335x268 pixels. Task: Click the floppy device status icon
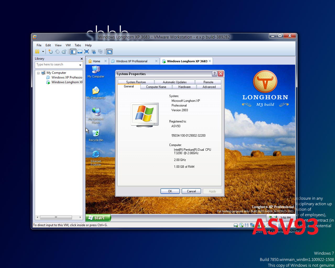click(246, 225)
